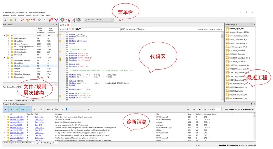This screenshot has height=149, width=273.
Task: Open the sample_mixsource-2023_2 recent project
Action: (239, 32)
